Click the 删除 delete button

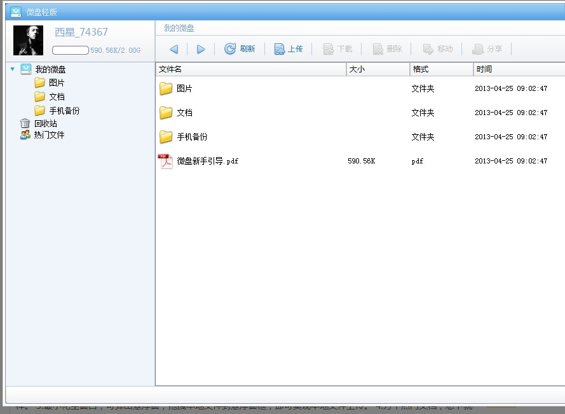387,49
